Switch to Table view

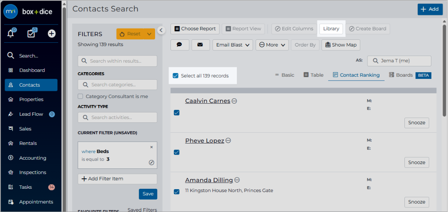click(314, 75)
